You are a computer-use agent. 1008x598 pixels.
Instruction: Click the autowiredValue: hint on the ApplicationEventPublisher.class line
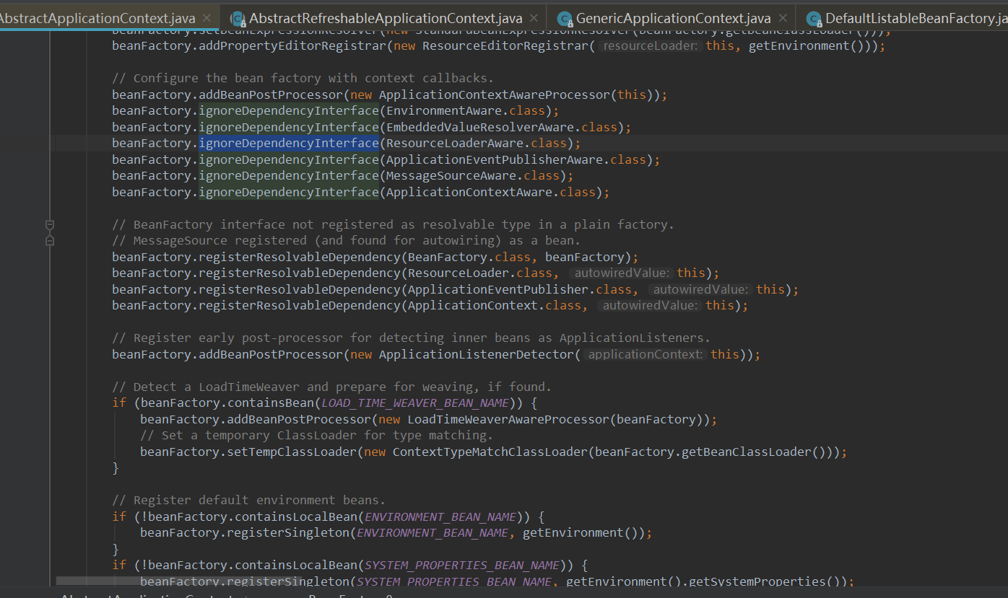701,290
